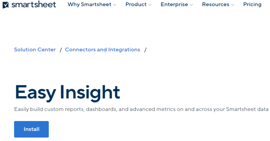Open Connectors and Integrations breadcrumb link

coord(102,50)
